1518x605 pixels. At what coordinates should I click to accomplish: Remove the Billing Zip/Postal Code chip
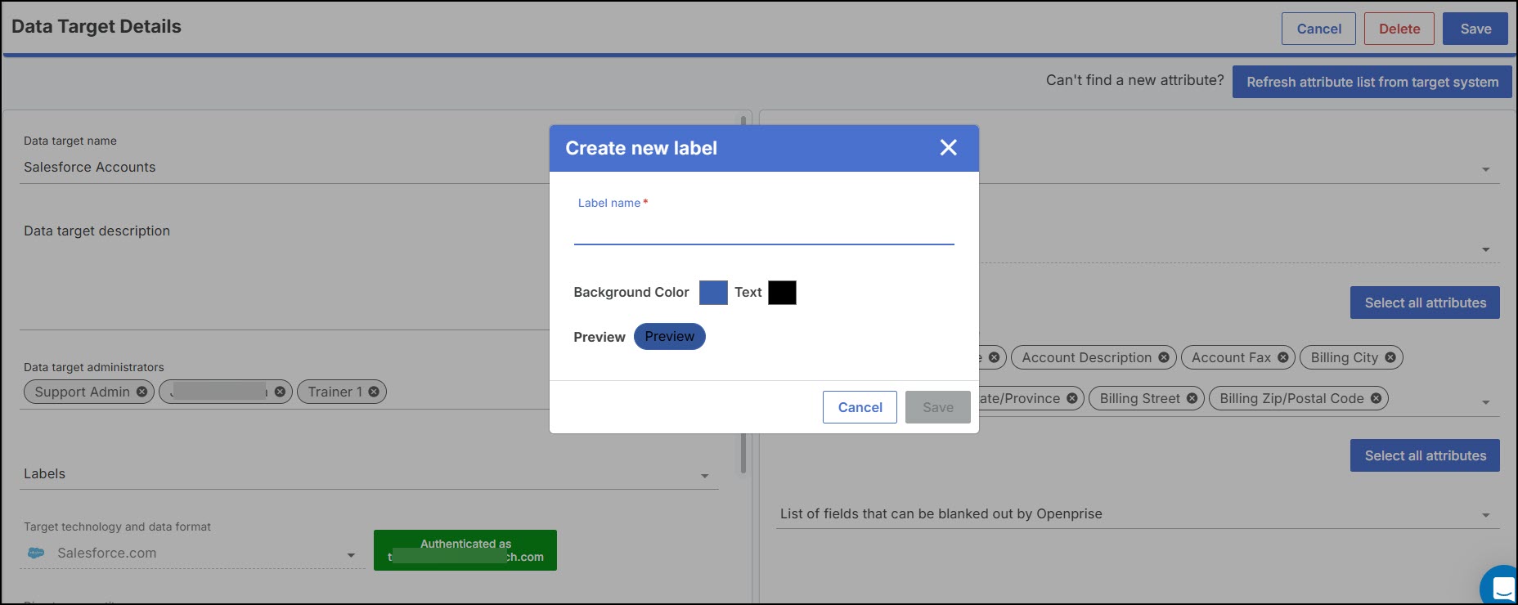1377,398
